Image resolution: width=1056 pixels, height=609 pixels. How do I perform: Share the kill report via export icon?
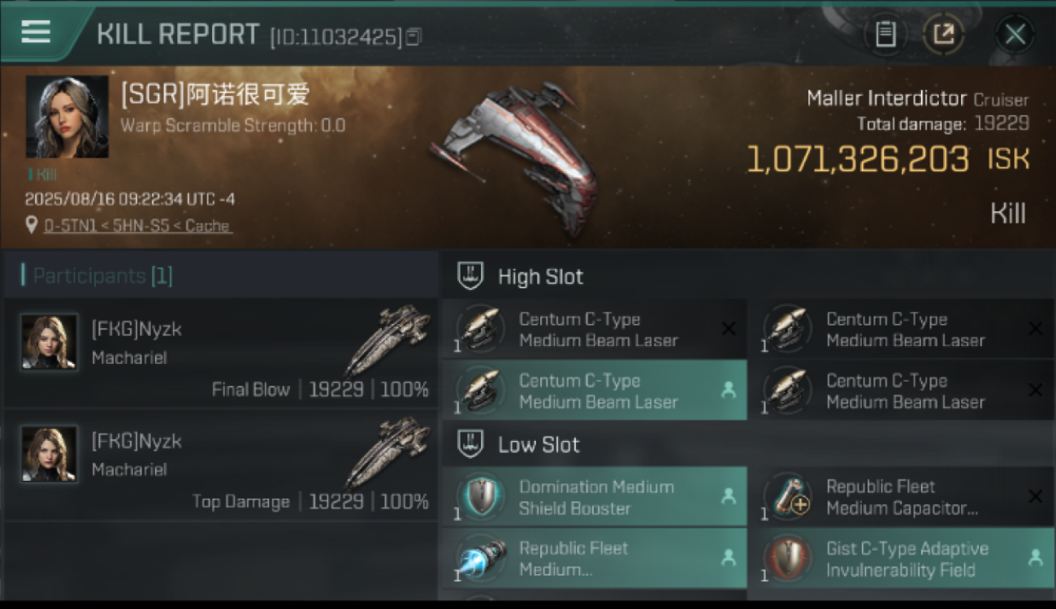pyautogui.click(x=944, y=34)
